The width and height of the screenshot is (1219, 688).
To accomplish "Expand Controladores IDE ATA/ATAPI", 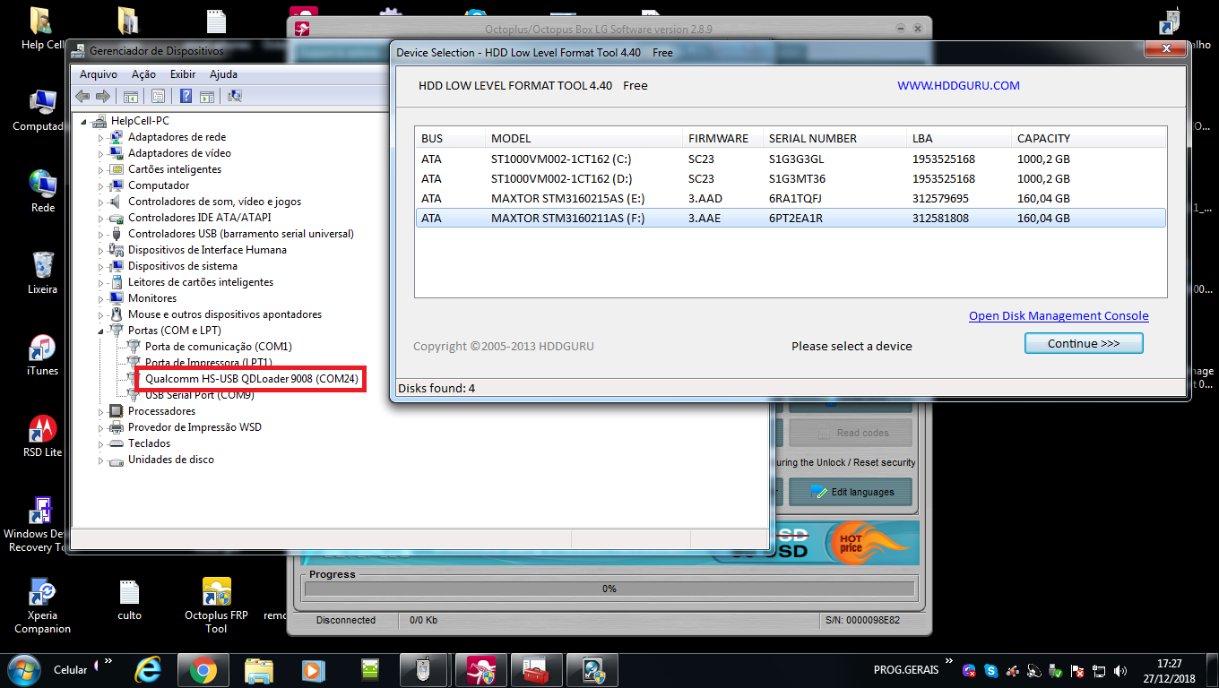I will point(101,218).
